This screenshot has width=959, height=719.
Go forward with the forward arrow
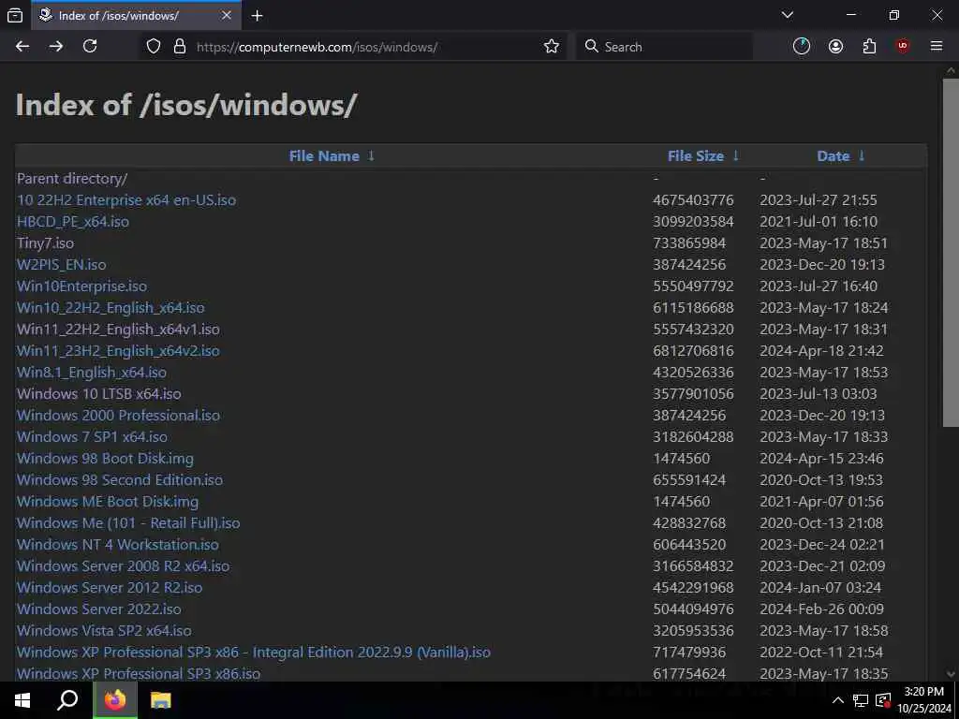point(56,47)
